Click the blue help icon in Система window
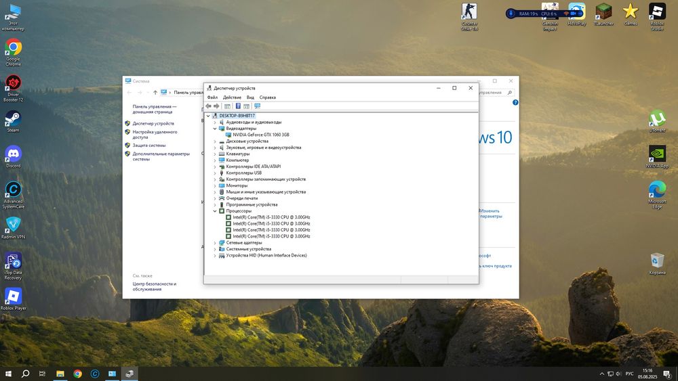Viewport: 678px width, 381px height. point(515,103)
